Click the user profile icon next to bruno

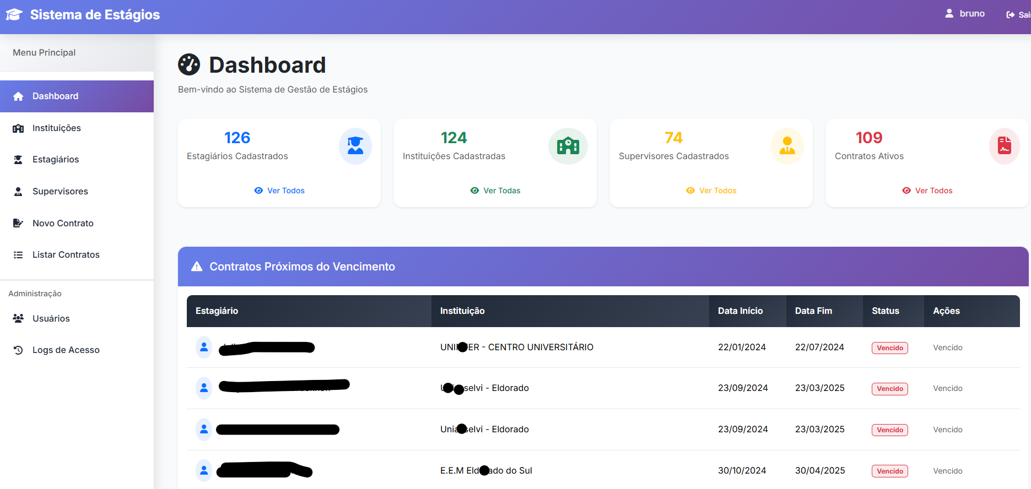point(949,13)
